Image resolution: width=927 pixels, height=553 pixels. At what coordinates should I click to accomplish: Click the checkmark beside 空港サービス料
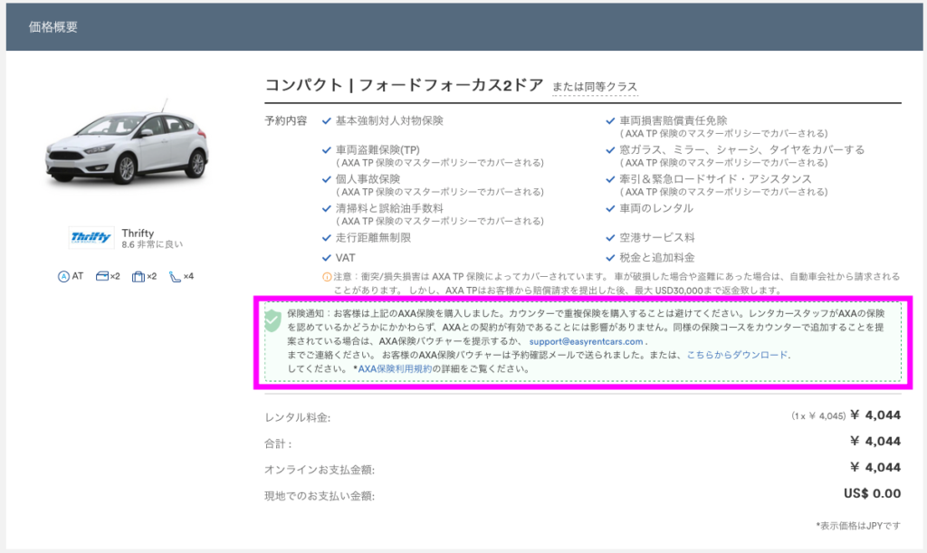611,238
